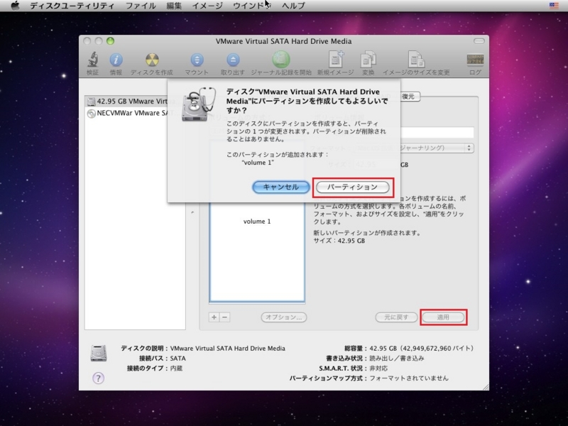Add a partition with the plus button
This screenshot has width=568, height=426.
[x=214, y=317]
